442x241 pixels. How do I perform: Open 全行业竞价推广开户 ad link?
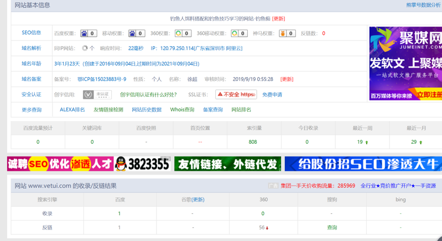[398, 186]
